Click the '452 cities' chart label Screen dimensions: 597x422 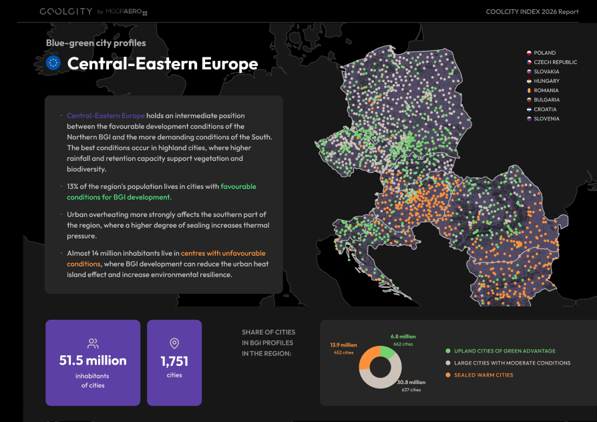[x=343, y=353]
